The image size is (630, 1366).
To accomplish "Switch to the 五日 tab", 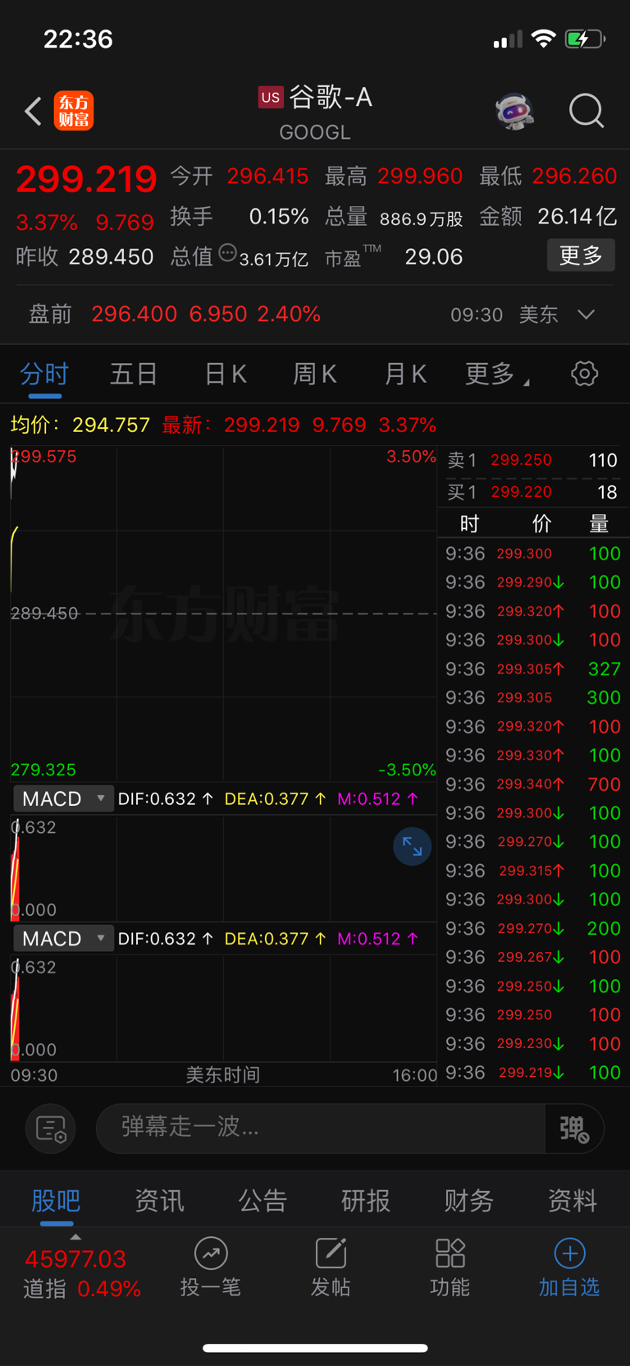I will pyautogui.click(x=134, y=375).
